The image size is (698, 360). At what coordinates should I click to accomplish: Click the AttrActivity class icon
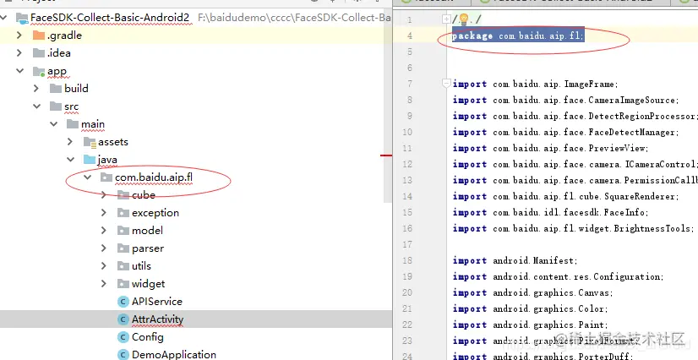[123, 319]
